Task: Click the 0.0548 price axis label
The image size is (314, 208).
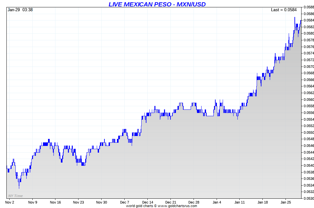Action: coord(309,139)
